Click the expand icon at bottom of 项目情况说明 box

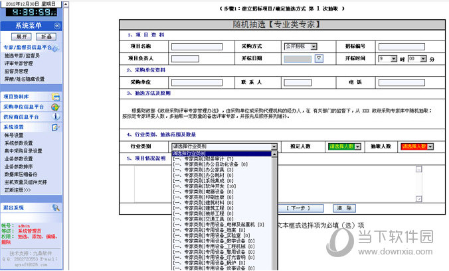[x=418, y=199]
